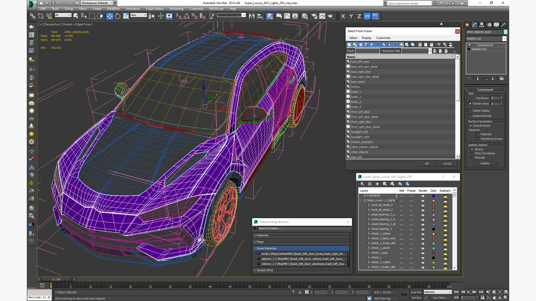
Task: Open the Material Editor icon
Action: [305, 16]
